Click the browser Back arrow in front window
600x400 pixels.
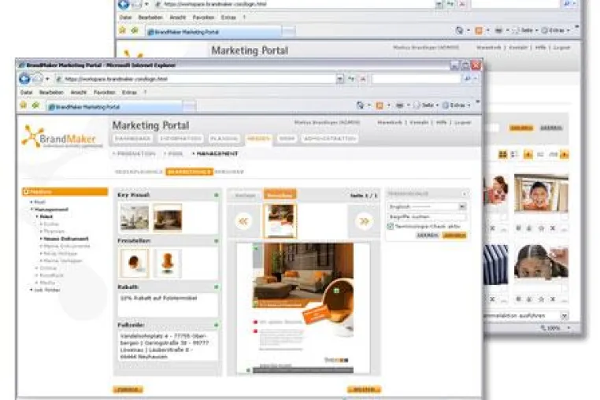24,79
